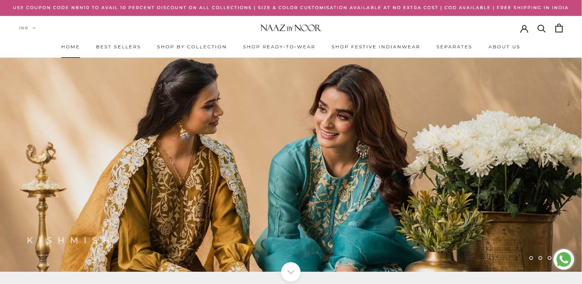Open the Separates menu item
The height and width of the screenshot is (284, 582).
454,47
